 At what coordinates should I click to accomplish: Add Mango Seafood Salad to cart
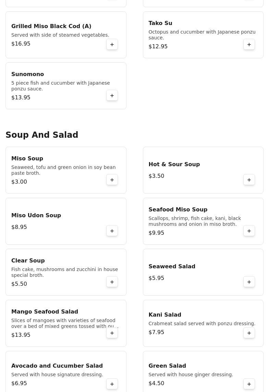point(112,333)
